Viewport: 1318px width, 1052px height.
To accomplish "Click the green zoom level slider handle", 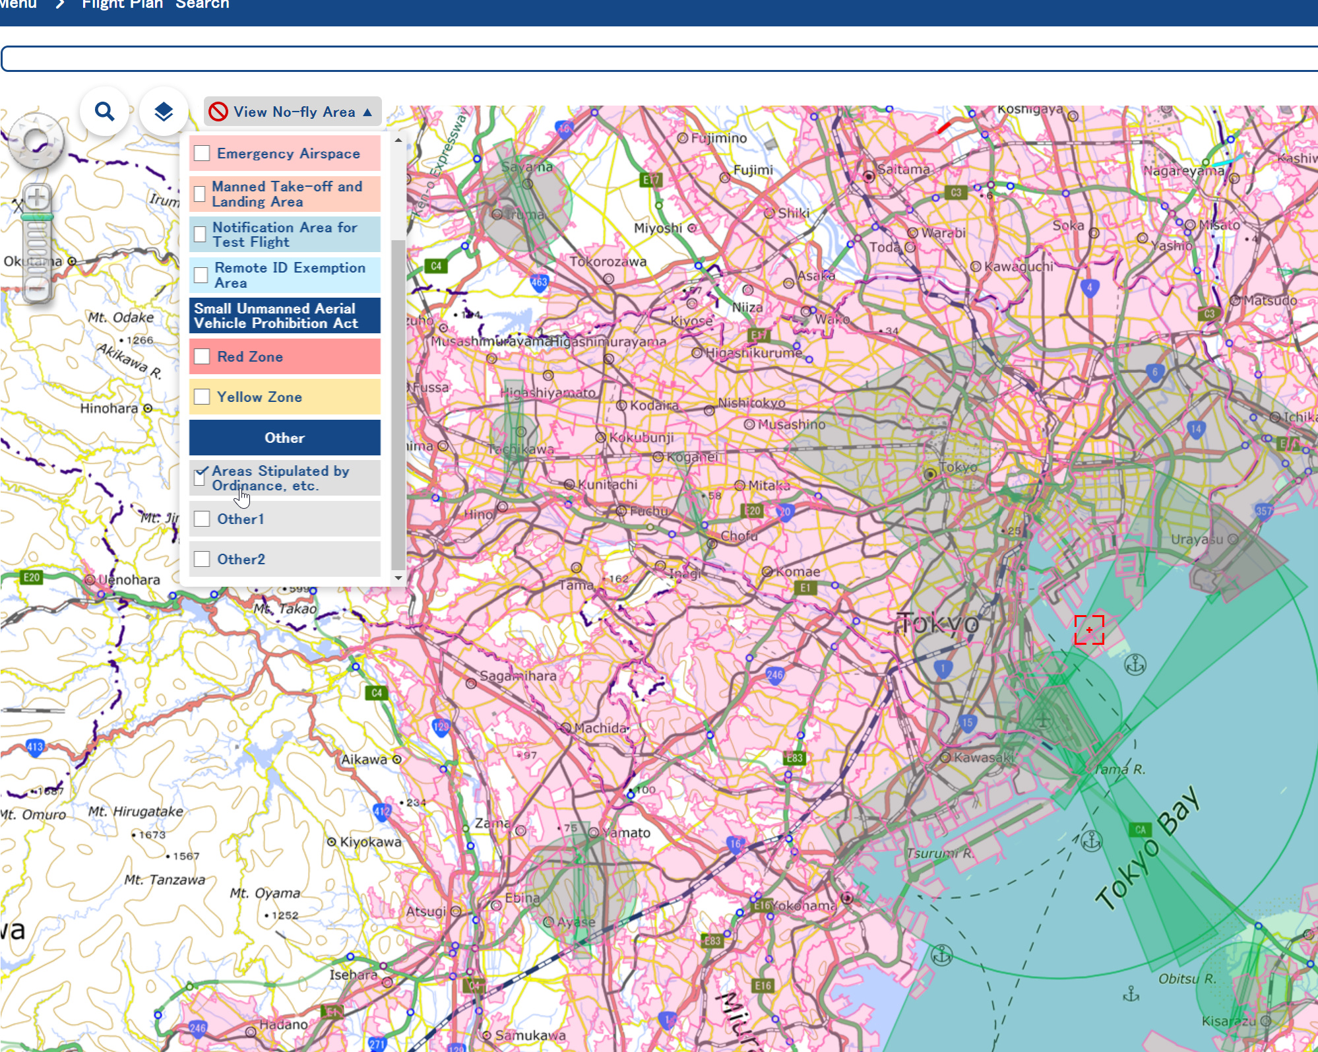I will [x=37, y=216].
